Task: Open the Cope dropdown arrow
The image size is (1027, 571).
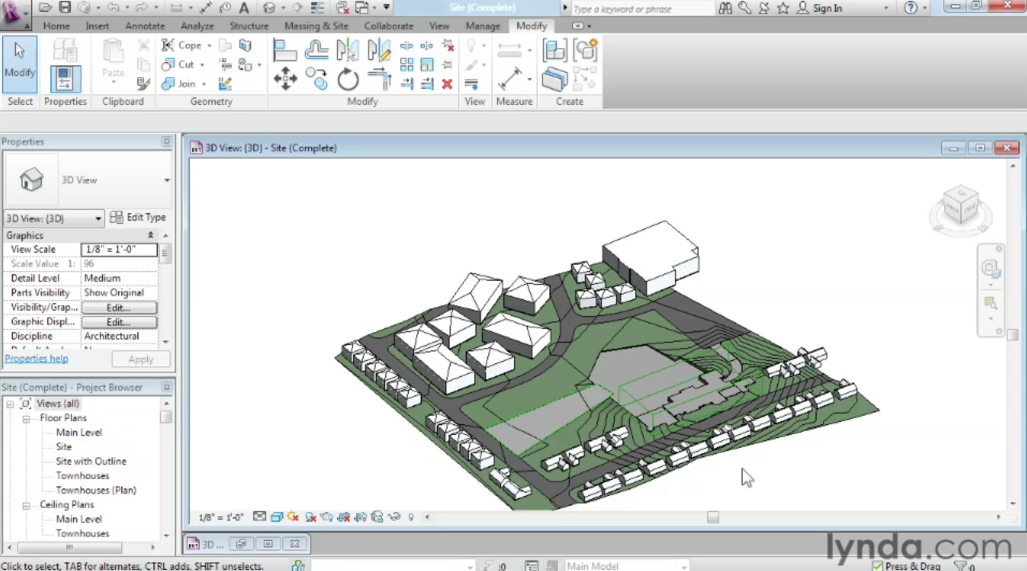Action: 209,46
